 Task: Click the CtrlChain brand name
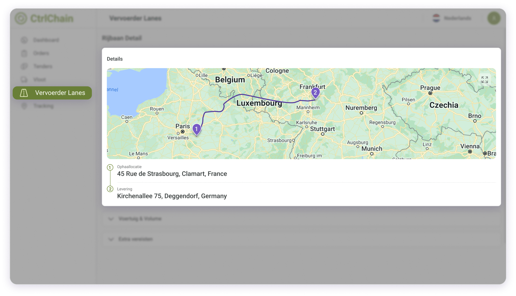[x=52, y=18]
